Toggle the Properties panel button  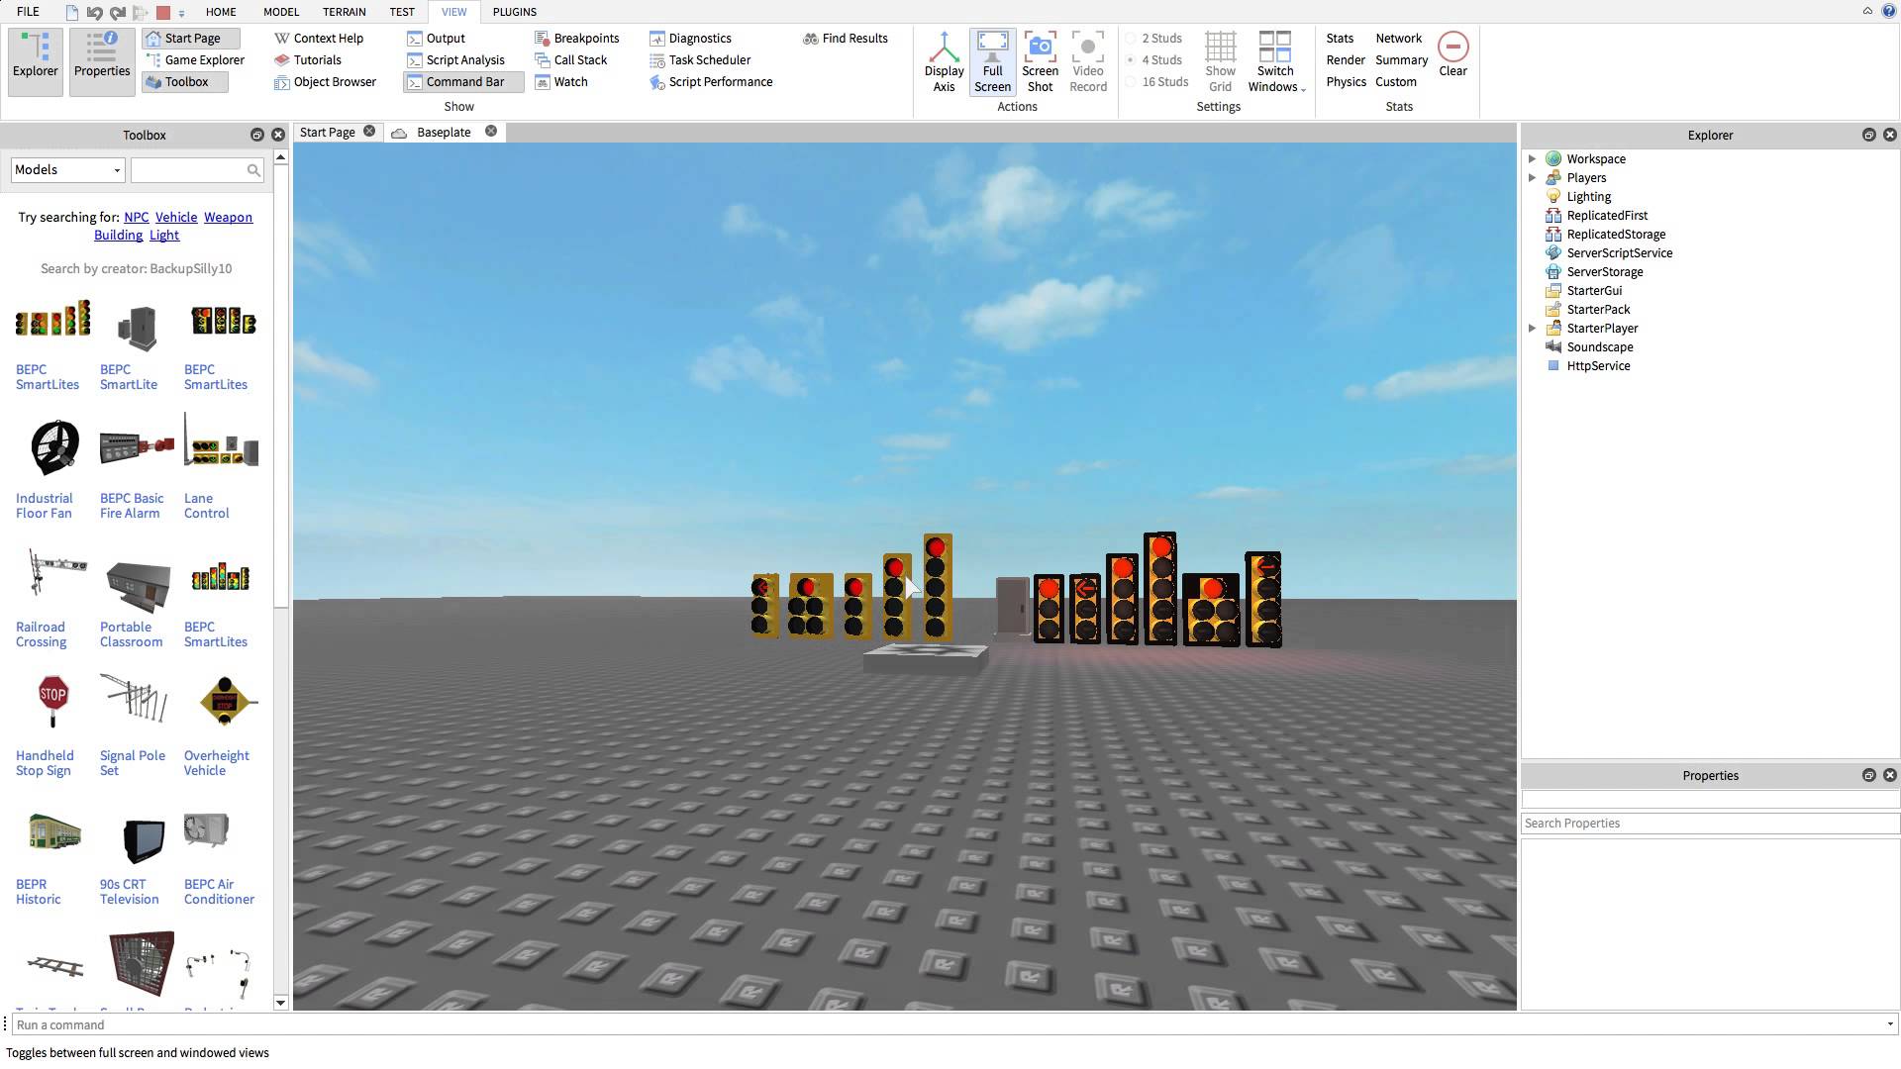[102, 61]
